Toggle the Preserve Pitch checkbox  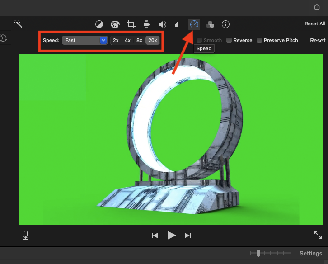coord(259,40)
